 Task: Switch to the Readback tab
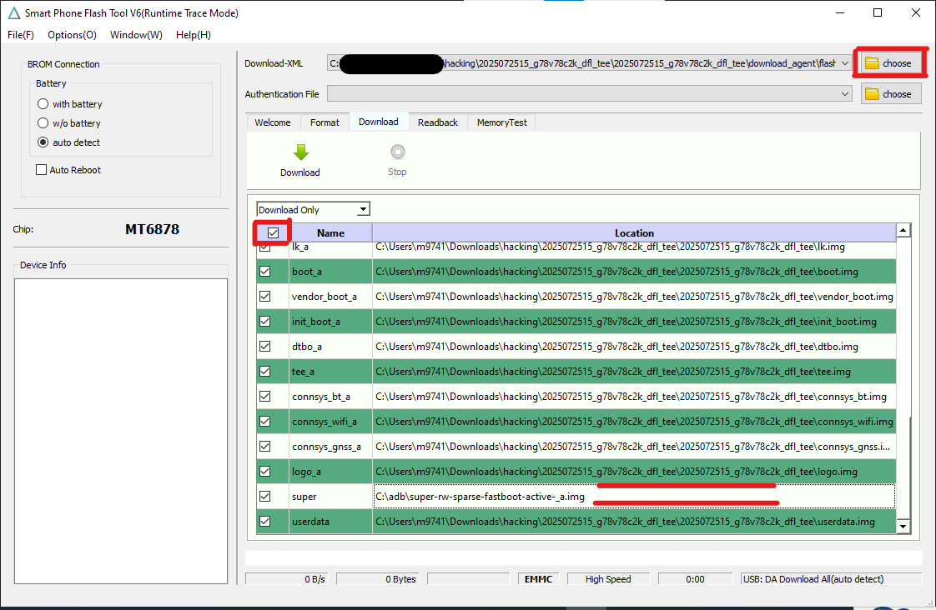(x=438, y=122)
